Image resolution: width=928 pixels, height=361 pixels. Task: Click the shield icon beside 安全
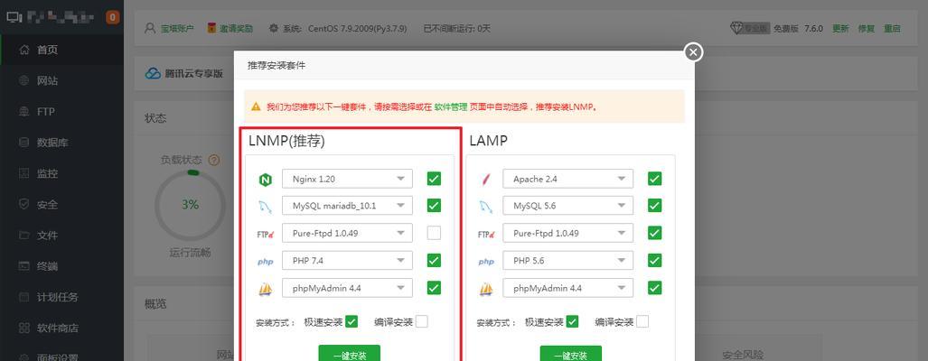[23, 205]
